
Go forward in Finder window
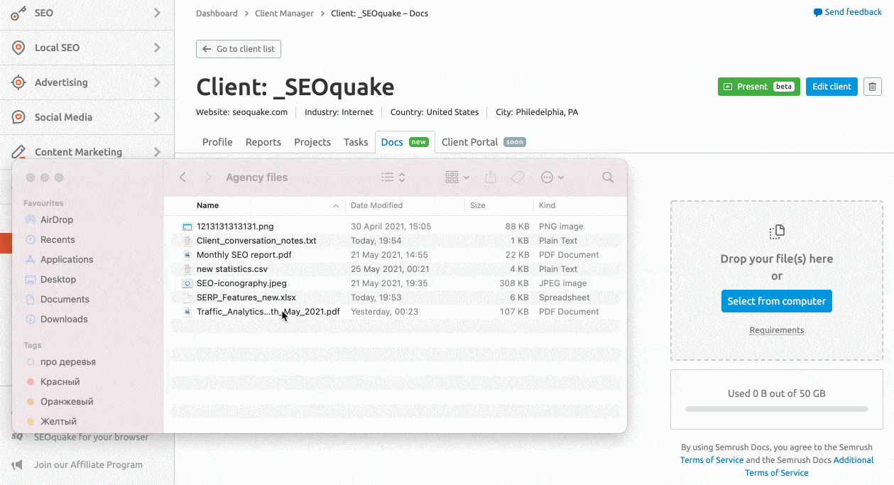coord(208,178)
